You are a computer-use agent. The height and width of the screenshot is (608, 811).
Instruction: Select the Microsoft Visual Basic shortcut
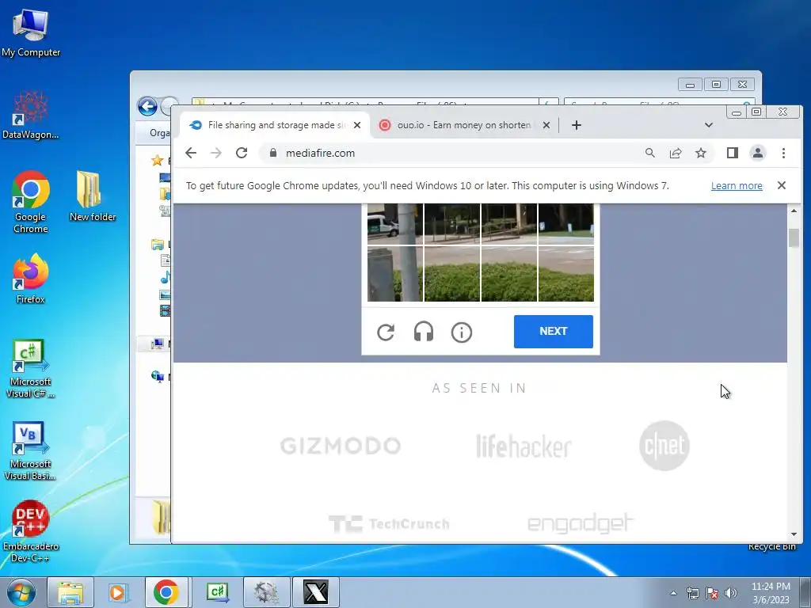click(x=31, y=450)
